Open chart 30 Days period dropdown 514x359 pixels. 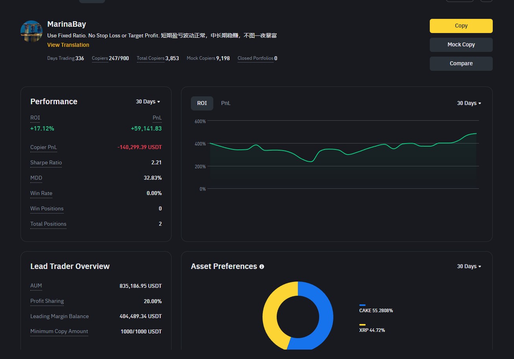tap(469, 103)
